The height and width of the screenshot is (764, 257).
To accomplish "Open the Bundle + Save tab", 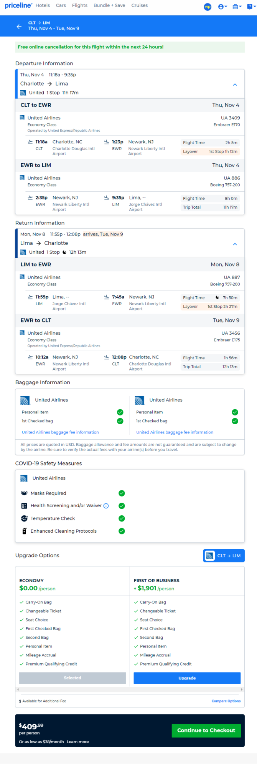I will pos(109,5).
